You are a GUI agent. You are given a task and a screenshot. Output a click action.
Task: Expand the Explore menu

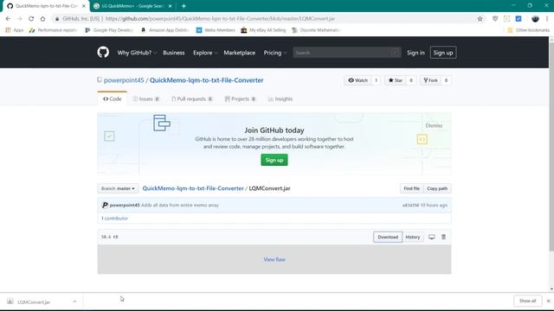coord(205,53)
